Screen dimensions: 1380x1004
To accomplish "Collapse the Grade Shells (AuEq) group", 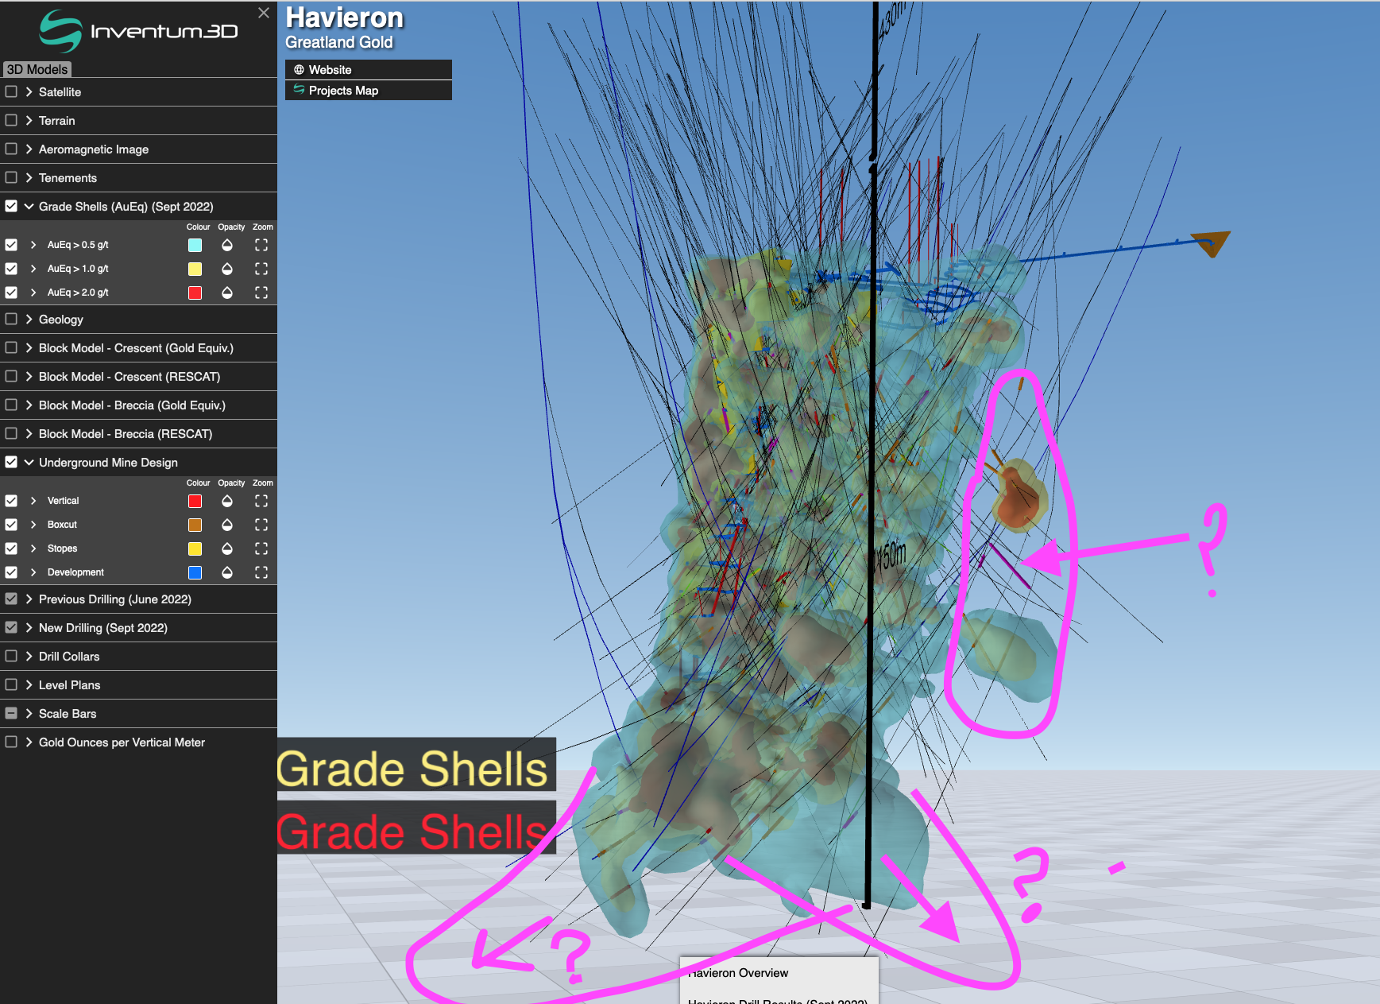I will tap(29, 206).
